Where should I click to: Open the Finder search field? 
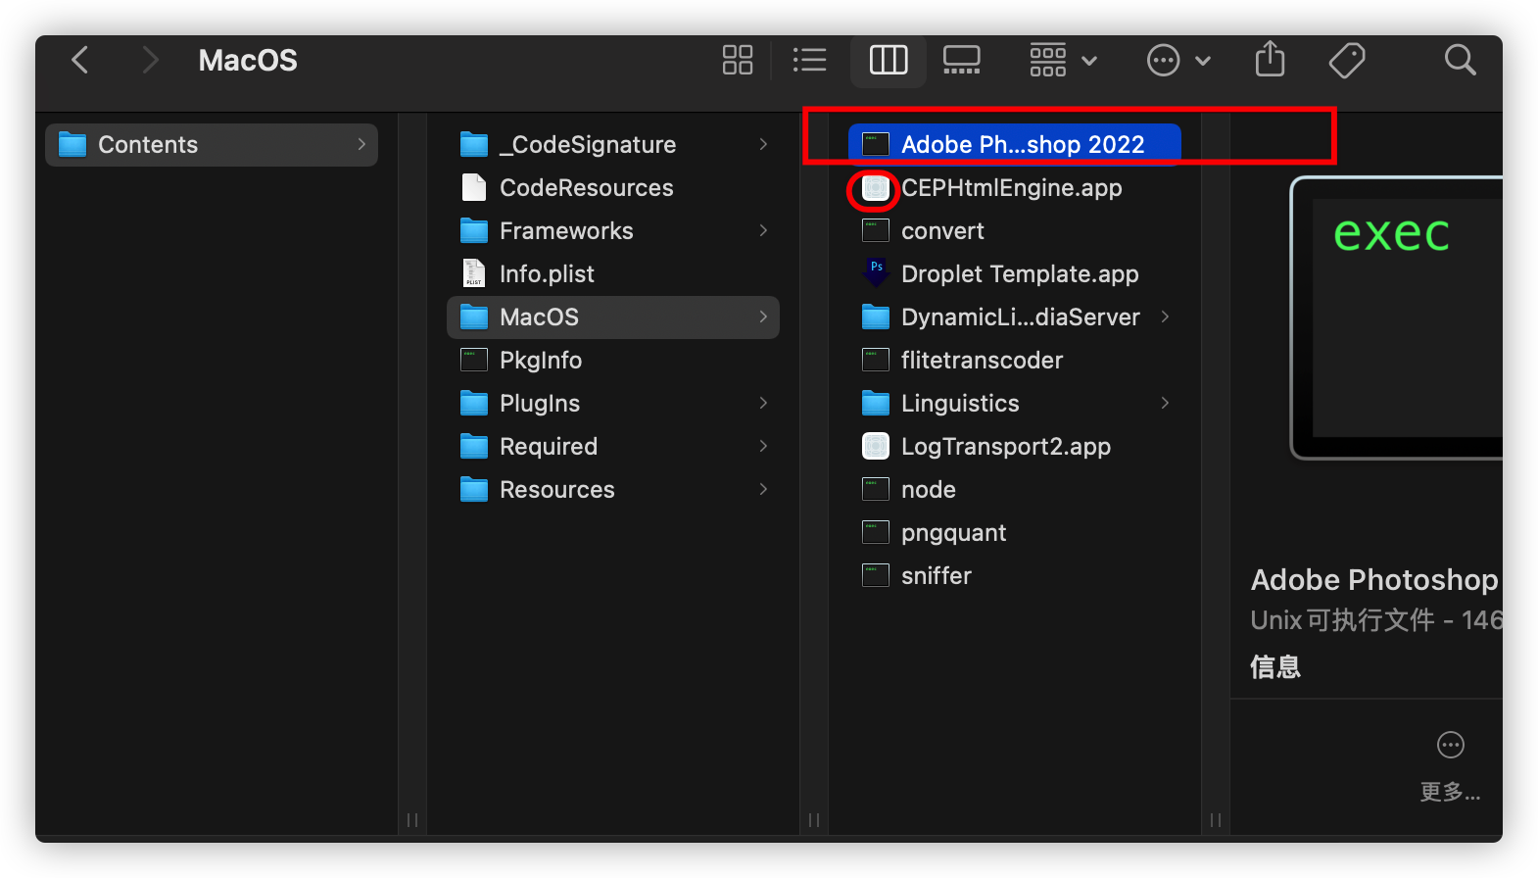1460,60
